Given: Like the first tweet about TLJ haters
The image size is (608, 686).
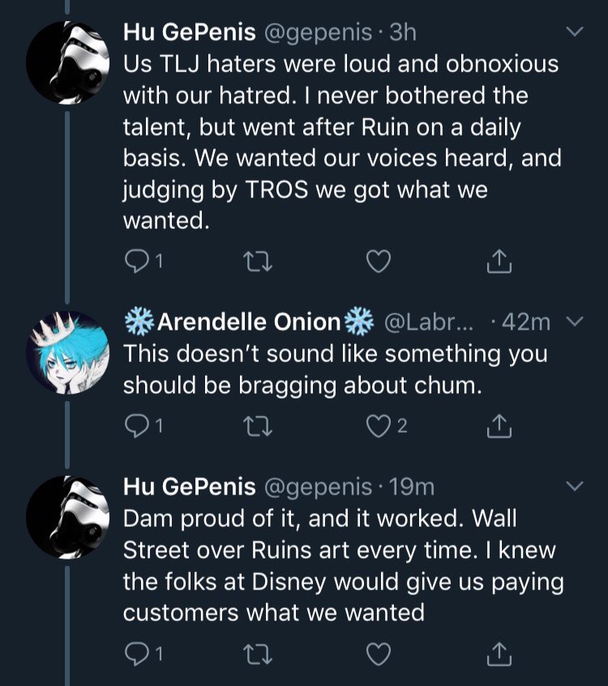Looking at the screenshot, I should point(379,261).
